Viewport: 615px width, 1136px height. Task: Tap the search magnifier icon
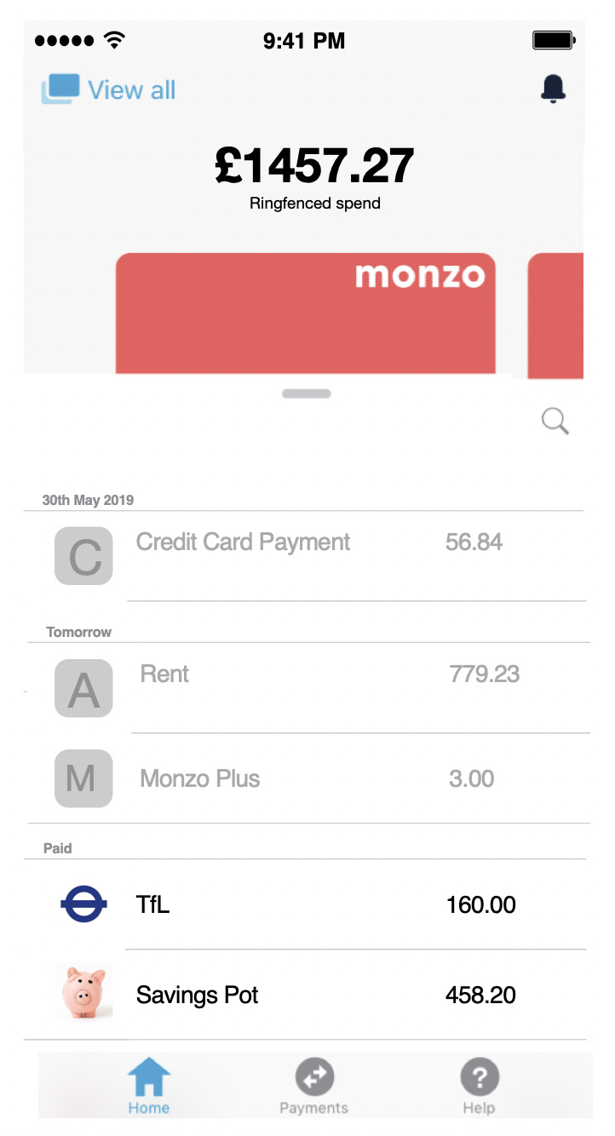[x=555, y=421]
